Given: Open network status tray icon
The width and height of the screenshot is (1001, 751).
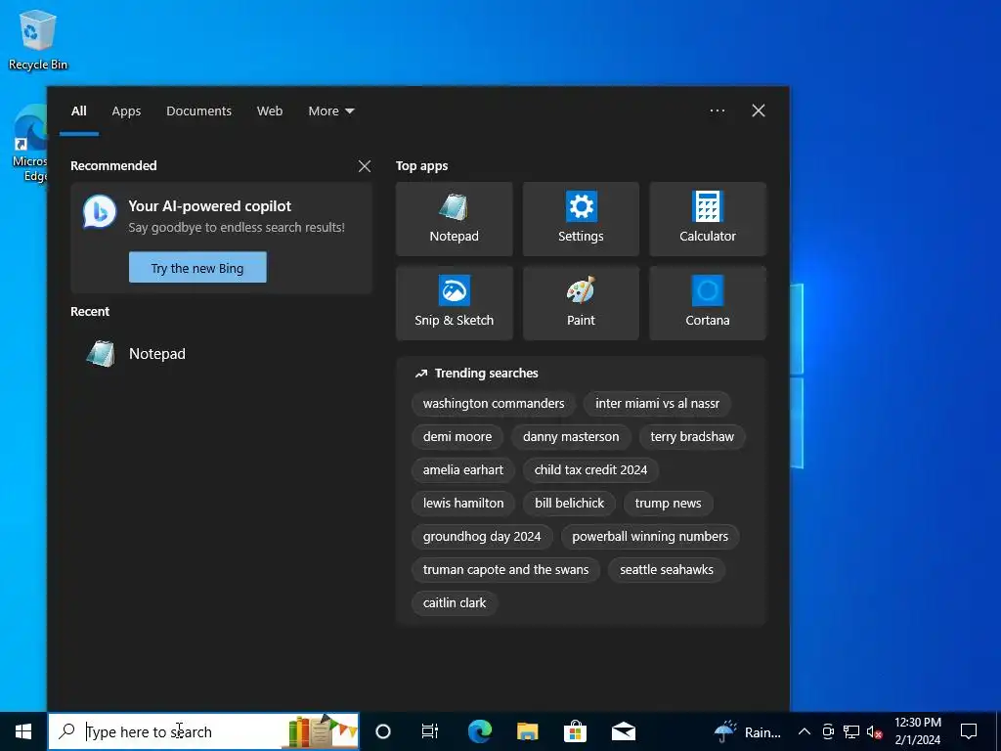Looking at the screenshot, I should coord(851,731).
